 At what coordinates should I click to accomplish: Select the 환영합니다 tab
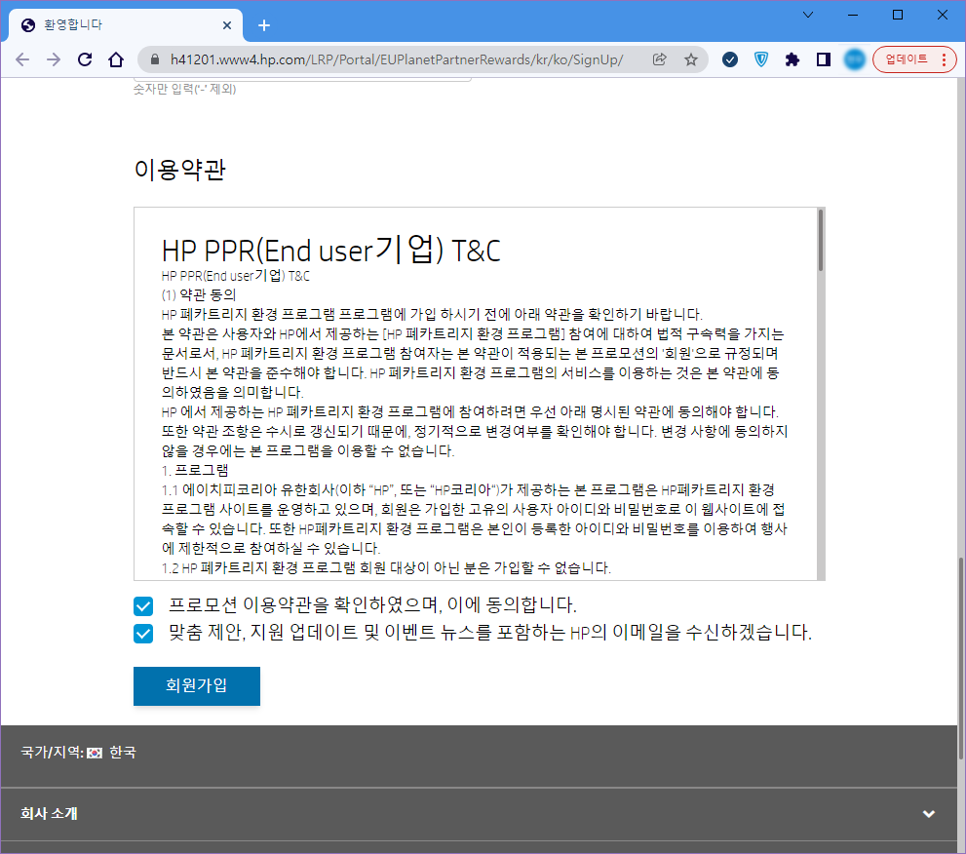[126, 25]
